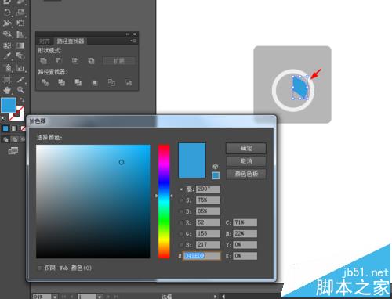This screenshot has height=299, width=392.
Task: Click the Crop pathfinder icon
Action: (95, 83)
